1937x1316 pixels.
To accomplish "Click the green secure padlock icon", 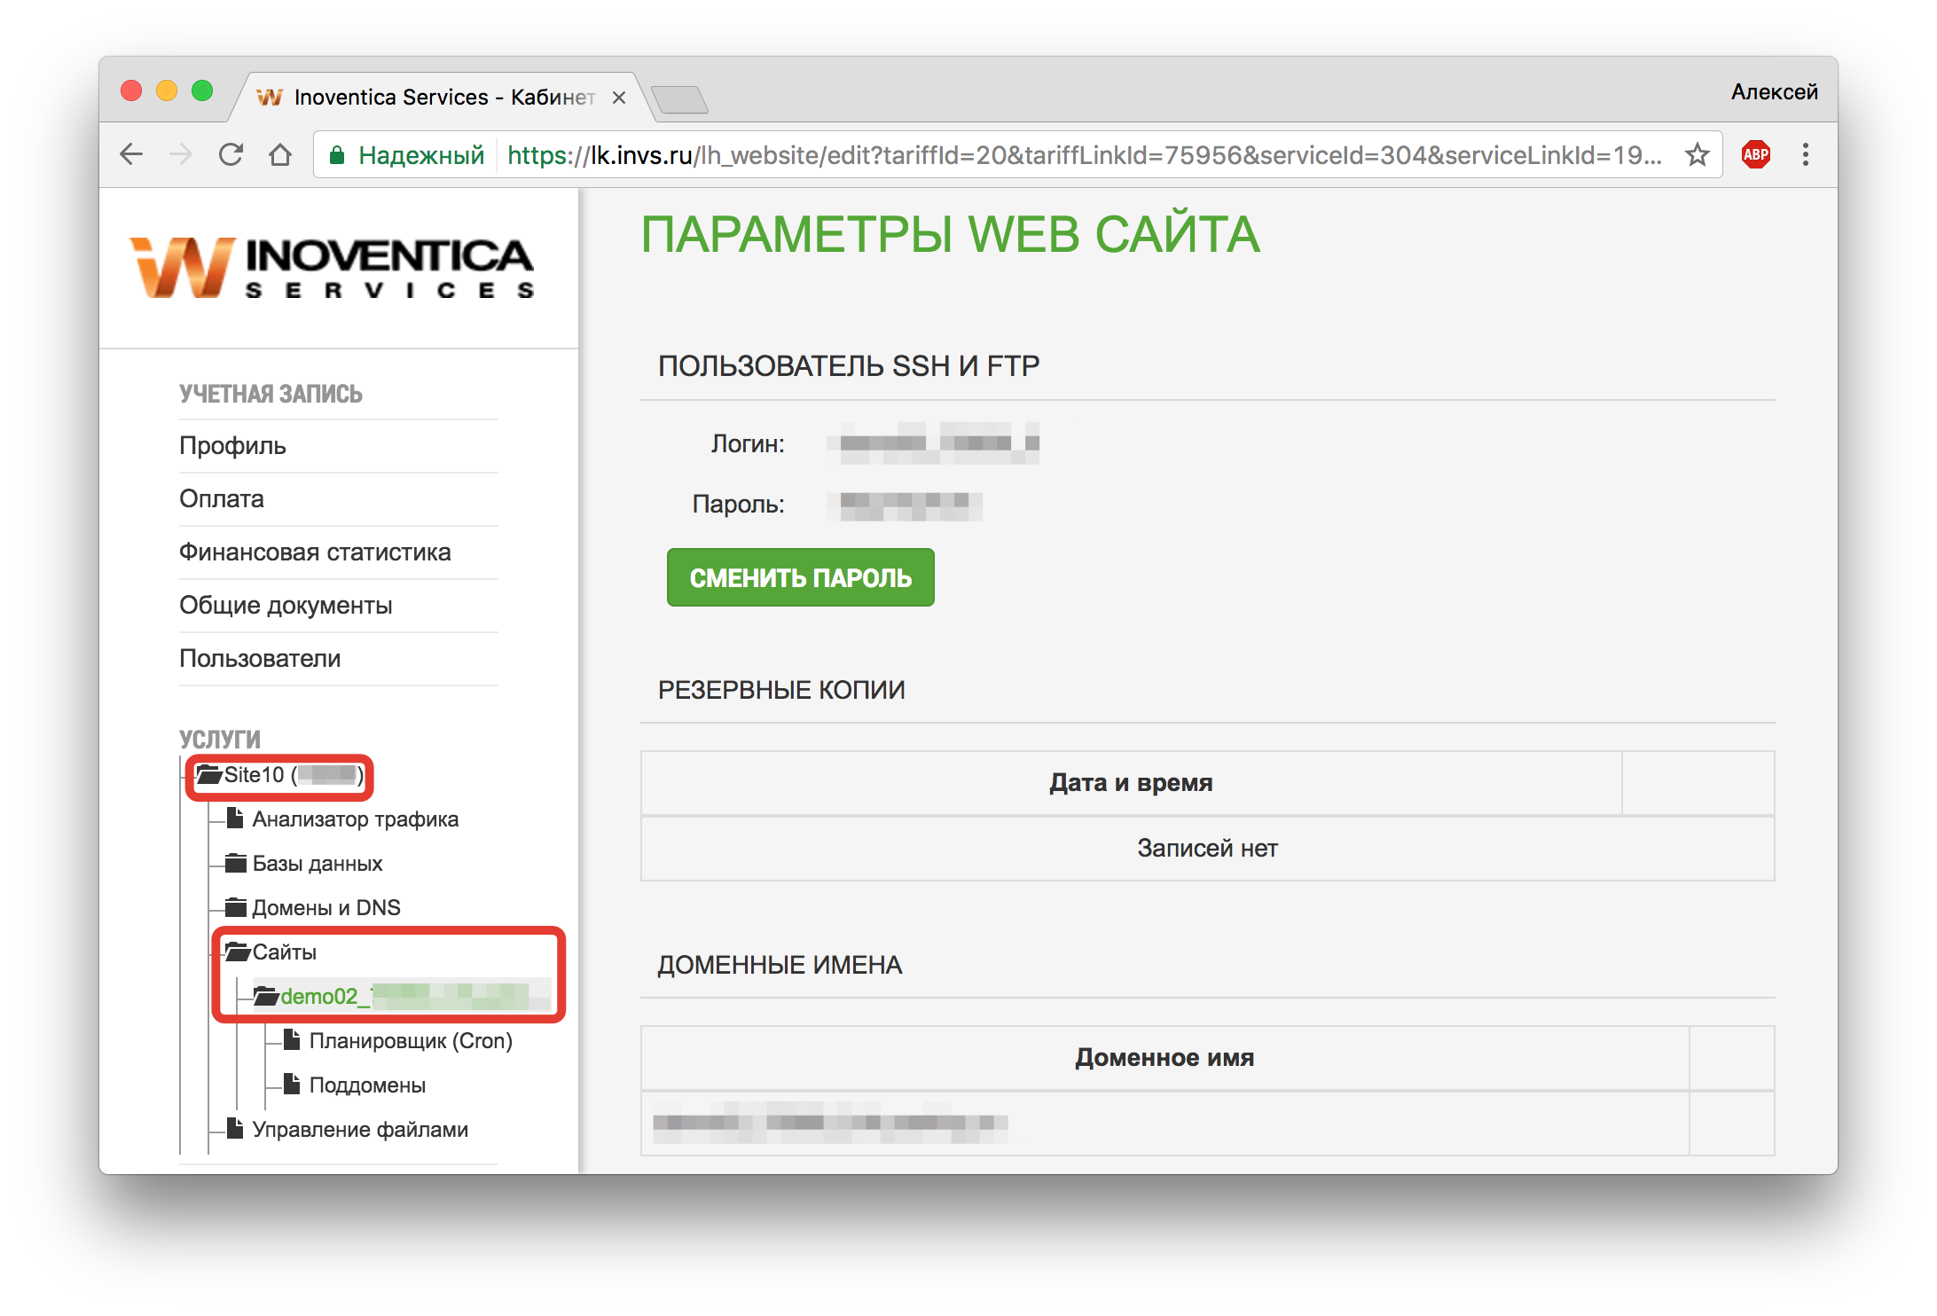I will [337, 156].
